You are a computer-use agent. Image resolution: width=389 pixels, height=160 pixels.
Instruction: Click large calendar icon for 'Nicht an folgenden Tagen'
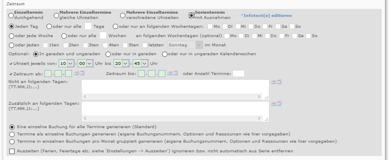pyautogui.click(x=279, y=82)
